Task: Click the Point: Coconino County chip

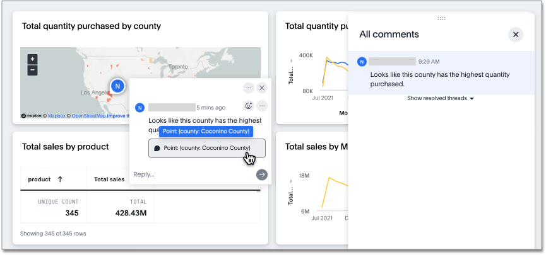Action: 207,148
